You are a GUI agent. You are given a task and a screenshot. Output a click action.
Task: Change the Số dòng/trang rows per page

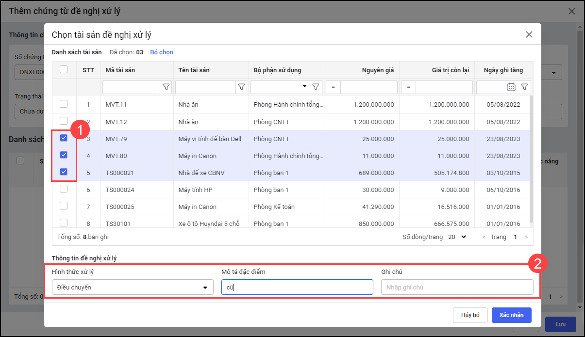457,237
